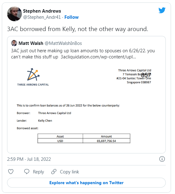This screenshot has height=194, width=175.
Task: Open the @Stephen_Andr41 handle
Action: [x=42, y=17]
